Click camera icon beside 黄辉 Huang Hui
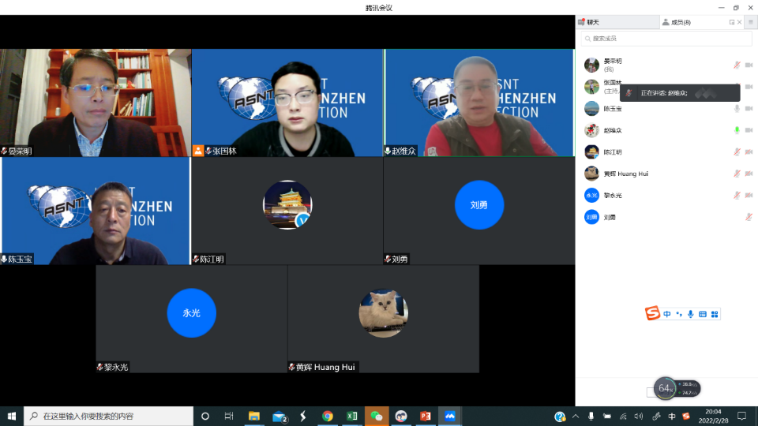Image resolution: width=758 pixels, height=426 pixels. (749, 174)
